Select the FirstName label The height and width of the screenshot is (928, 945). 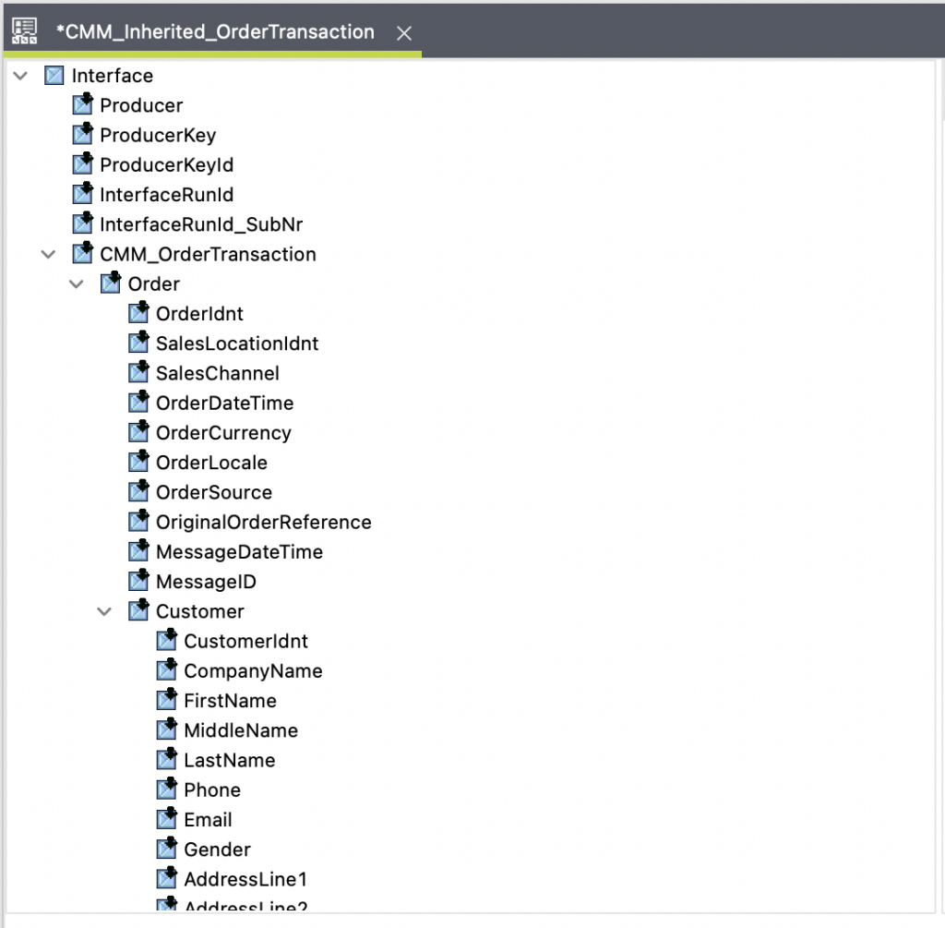pyautogui.click(x=230, y=701)
